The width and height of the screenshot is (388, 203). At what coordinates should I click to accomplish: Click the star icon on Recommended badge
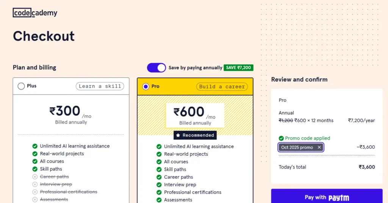(178, 135)
